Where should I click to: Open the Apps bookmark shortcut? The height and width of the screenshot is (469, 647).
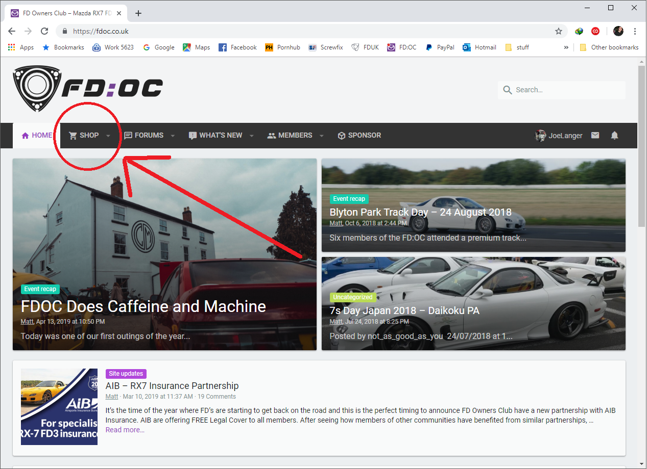click(x=21, y=47)
